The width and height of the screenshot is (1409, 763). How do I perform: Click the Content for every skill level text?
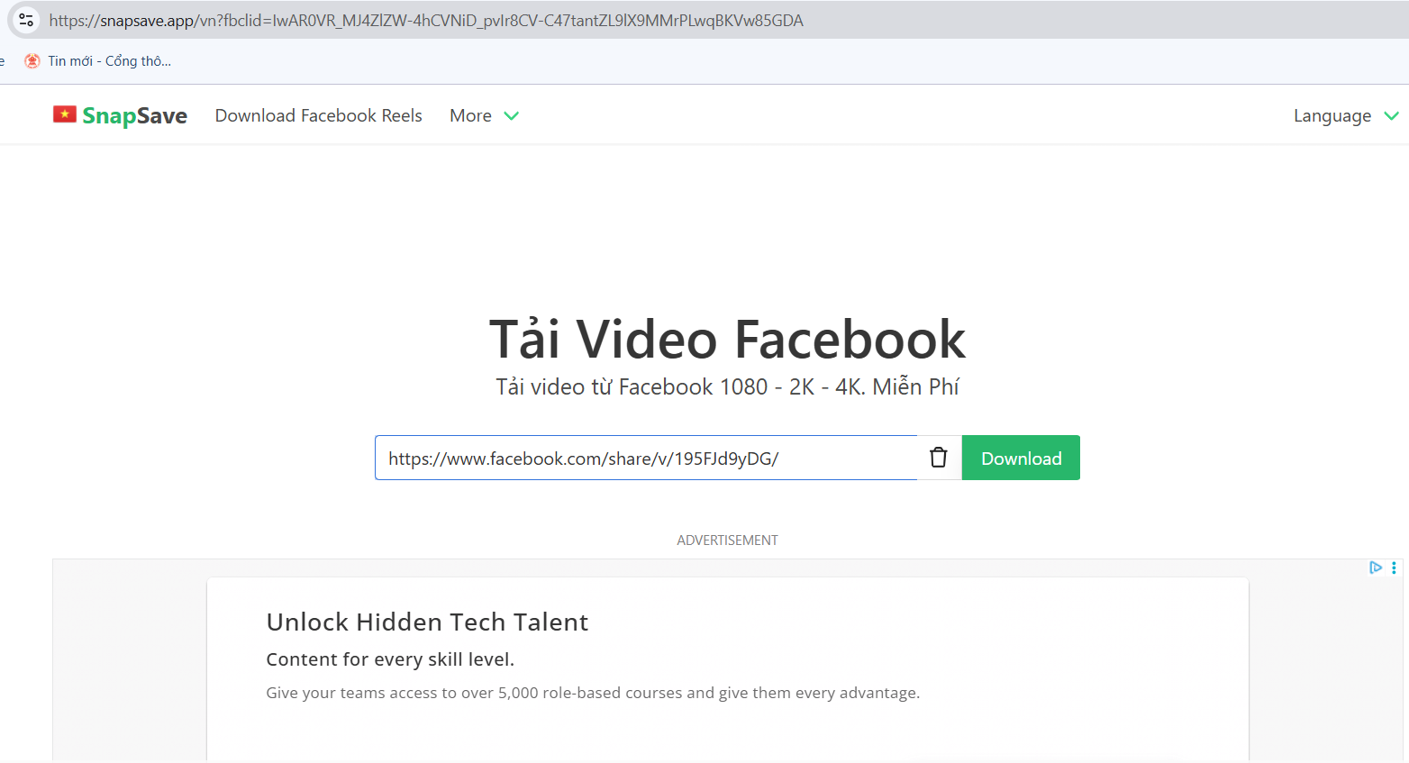pos(390,659)
